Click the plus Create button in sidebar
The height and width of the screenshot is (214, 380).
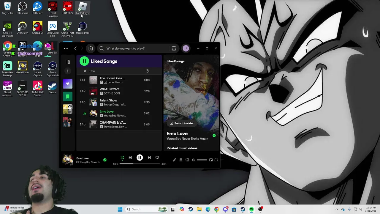point(68,71)
